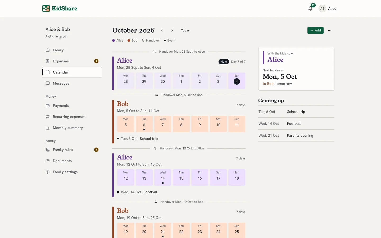Screen dimensions: 381x238
Task: Click the KidShare logo
Action: [60, 8]
